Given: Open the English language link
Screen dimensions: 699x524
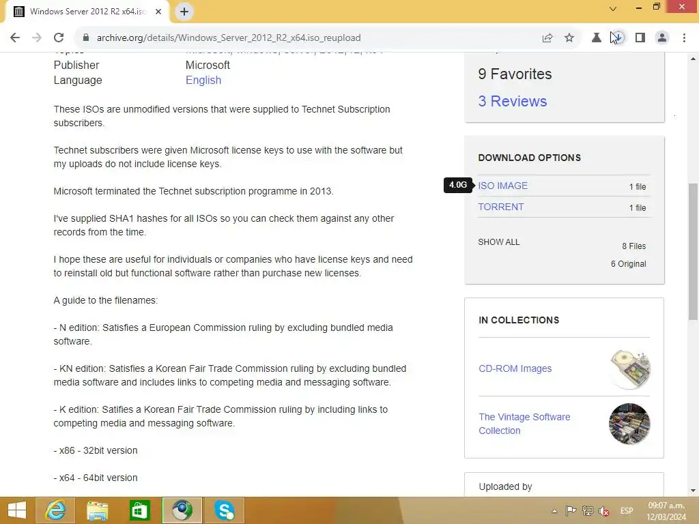Looking at the screenshot, I should (x=203, y=81).
